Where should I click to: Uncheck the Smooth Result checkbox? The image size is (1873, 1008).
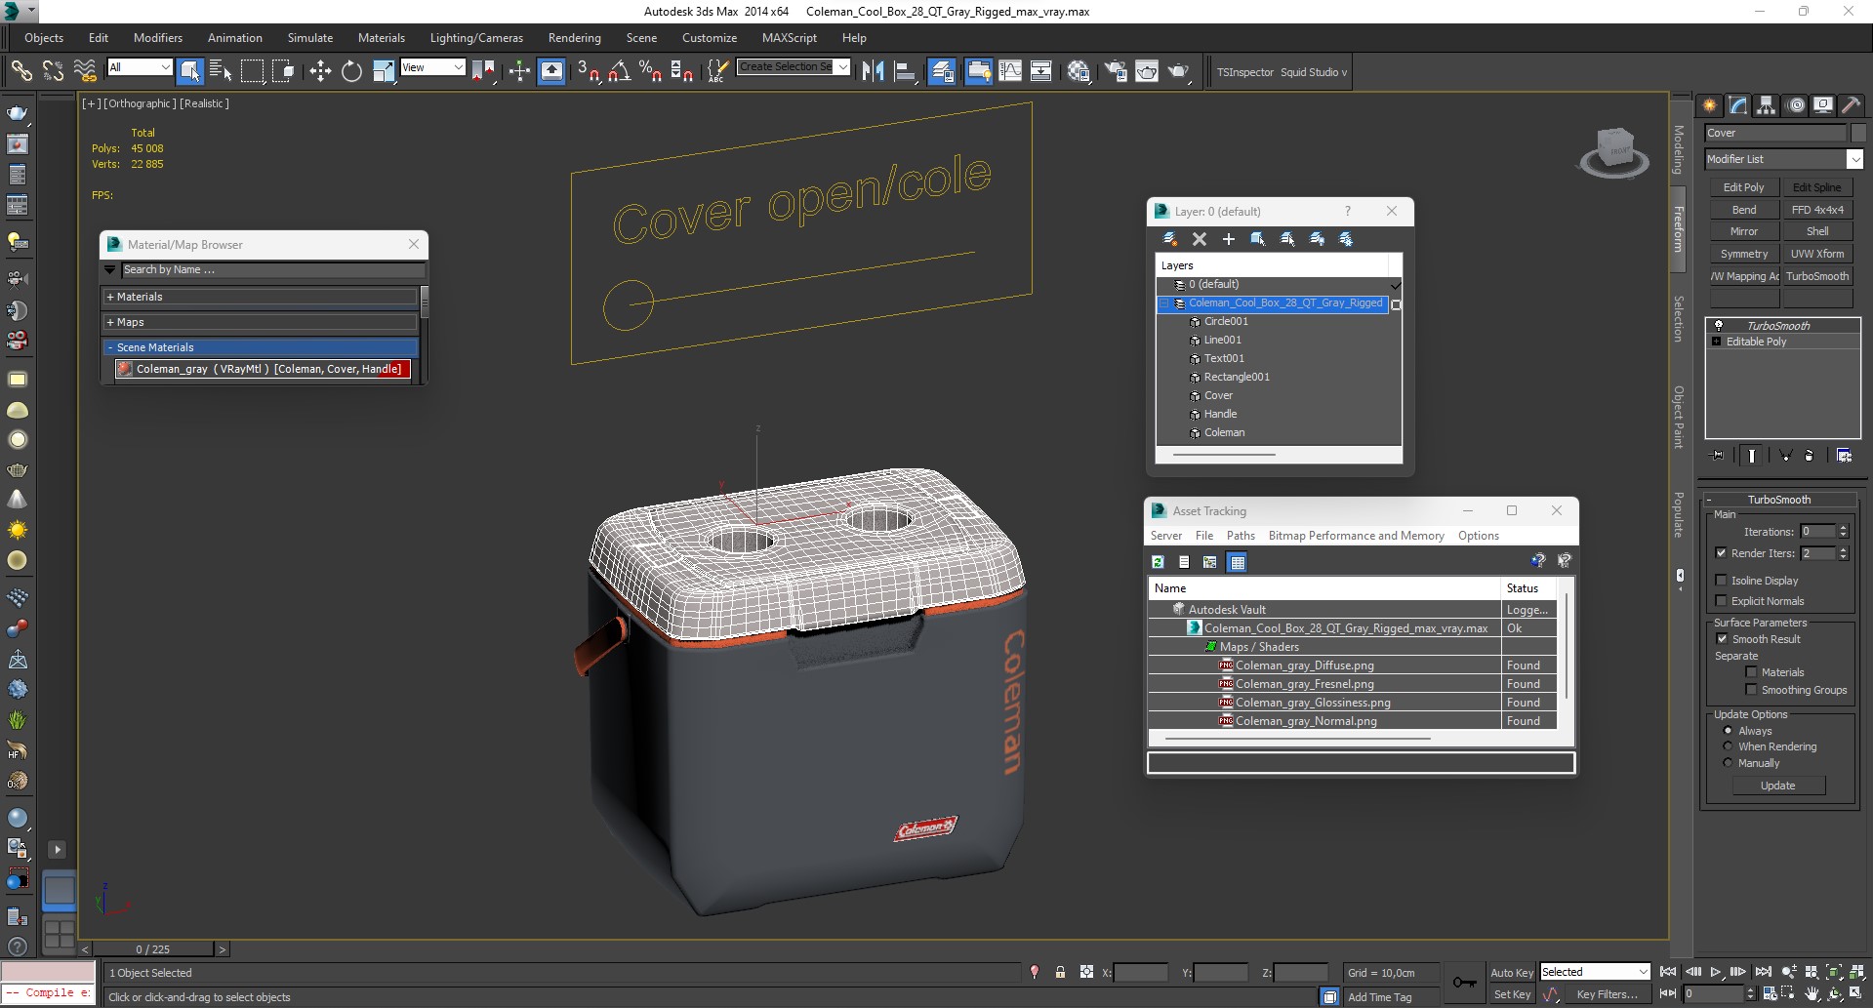pos(1722,639)
